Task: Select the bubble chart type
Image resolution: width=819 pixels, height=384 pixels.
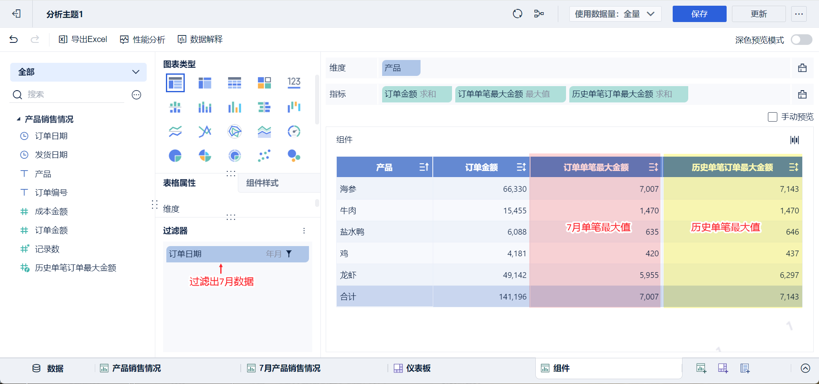Action: point(294,155)
